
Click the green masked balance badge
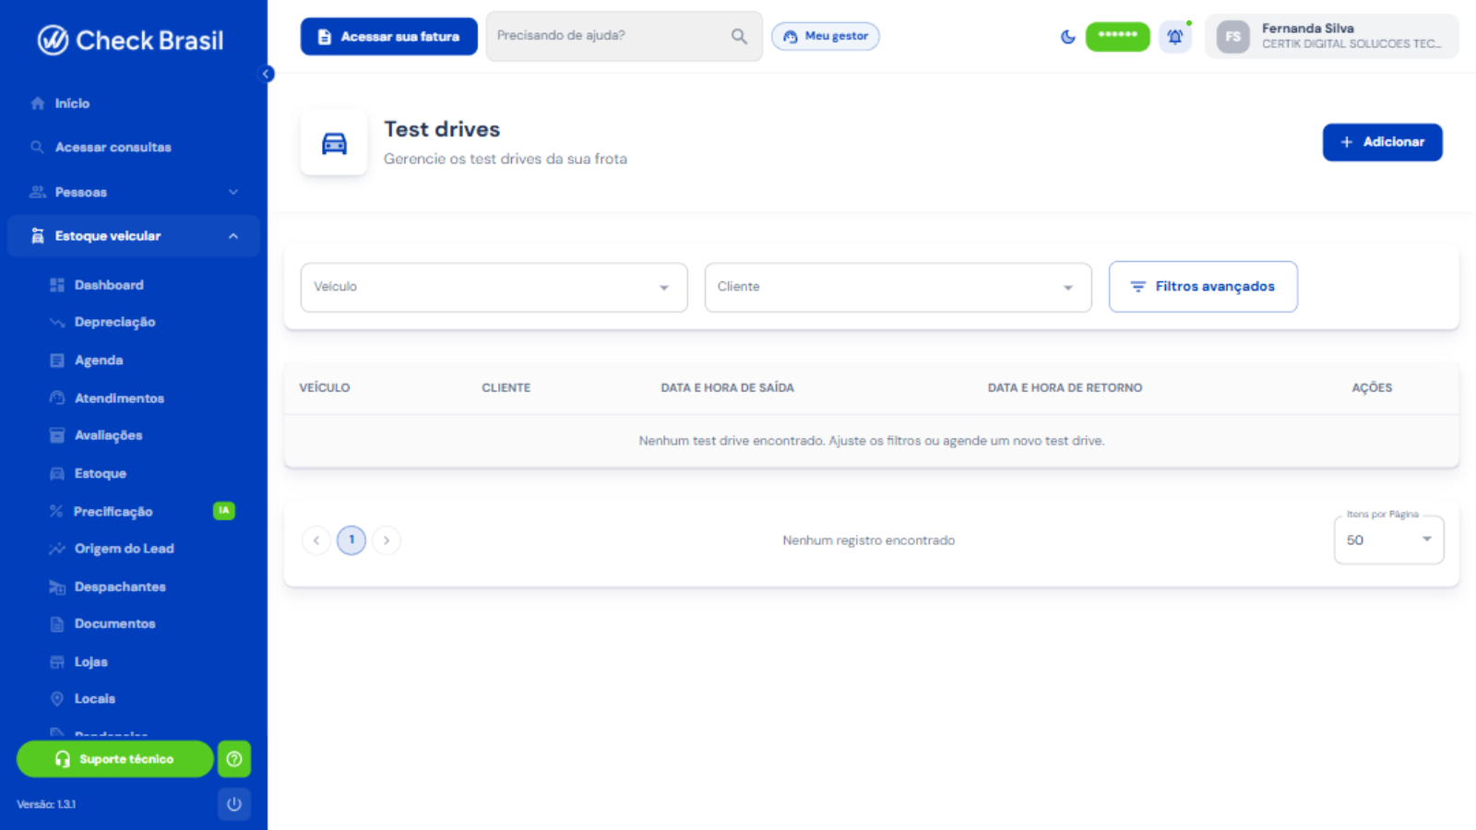(1117, 36)
